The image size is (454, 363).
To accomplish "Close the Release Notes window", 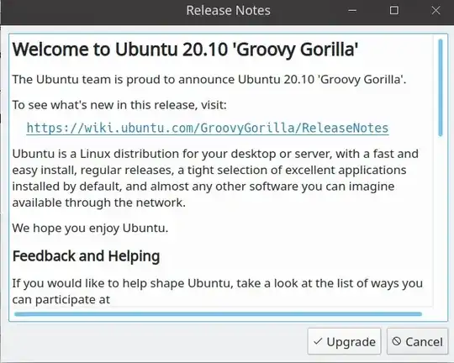I will click(436, 11).
